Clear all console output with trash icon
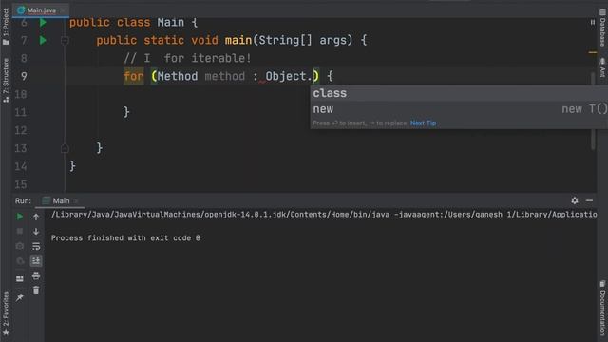Screen dimensions: 608x342 [36, 290]
